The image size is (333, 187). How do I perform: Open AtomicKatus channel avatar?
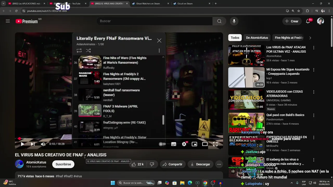point(19,164)
